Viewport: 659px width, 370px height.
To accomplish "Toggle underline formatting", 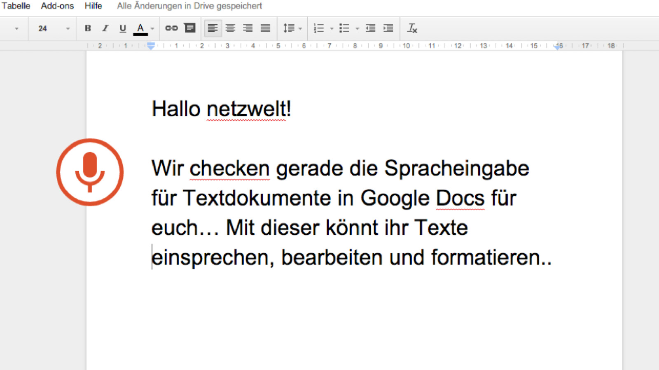I will click(x=122, y=28).
